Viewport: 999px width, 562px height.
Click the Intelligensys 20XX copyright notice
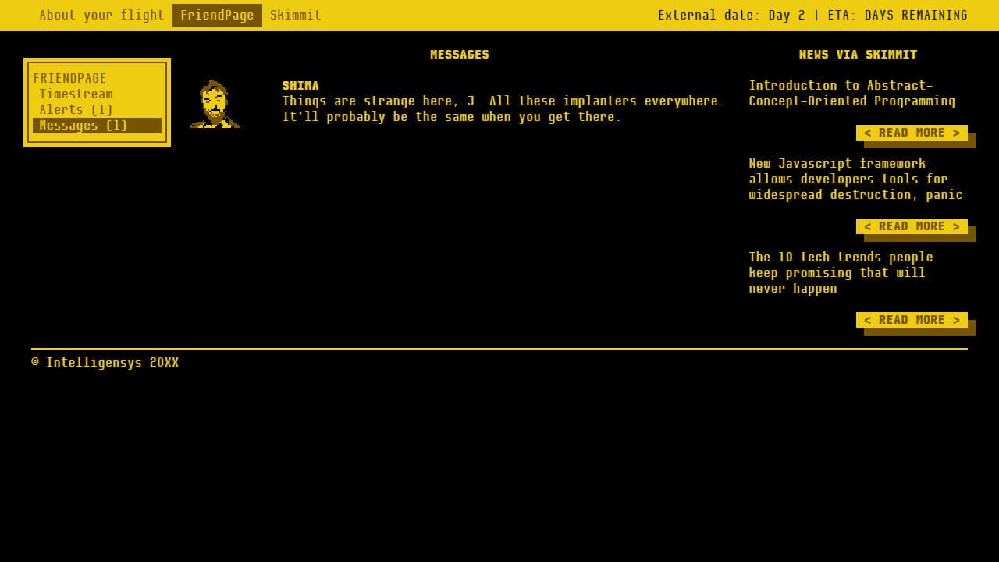click(x=105, y=362)
